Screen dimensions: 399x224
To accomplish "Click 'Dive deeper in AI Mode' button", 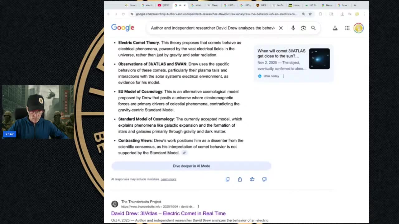I will pos(191,166).
